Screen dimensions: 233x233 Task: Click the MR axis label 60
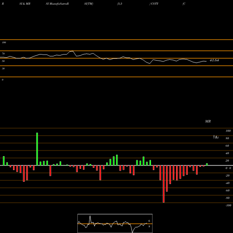[227, 146]
